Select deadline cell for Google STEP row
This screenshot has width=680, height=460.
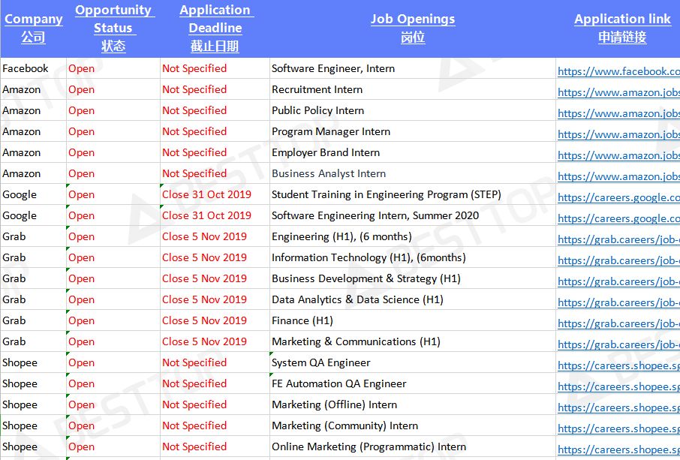pos(215,194)
